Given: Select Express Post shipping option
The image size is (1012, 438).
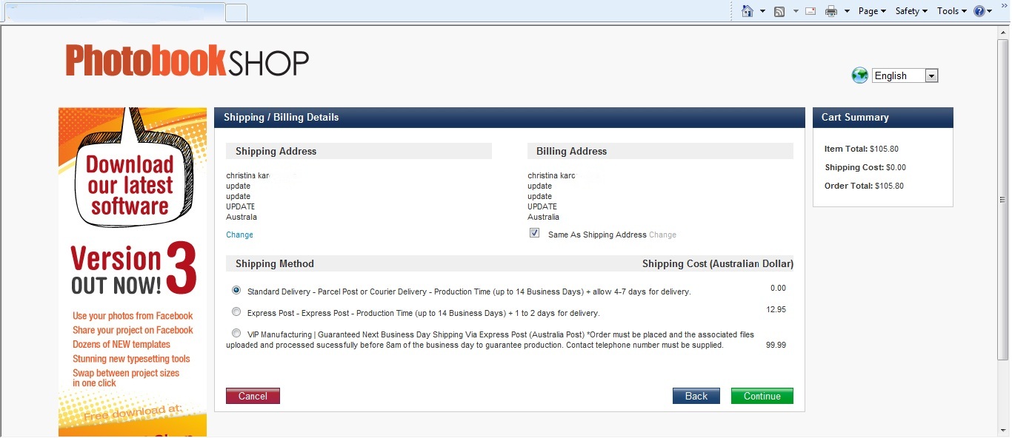Looking at the screenshot, I should click(x=236, y=311).
